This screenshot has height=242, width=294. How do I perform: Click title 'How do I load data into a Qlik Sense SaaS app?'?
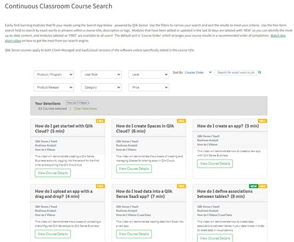coord(144,194)
